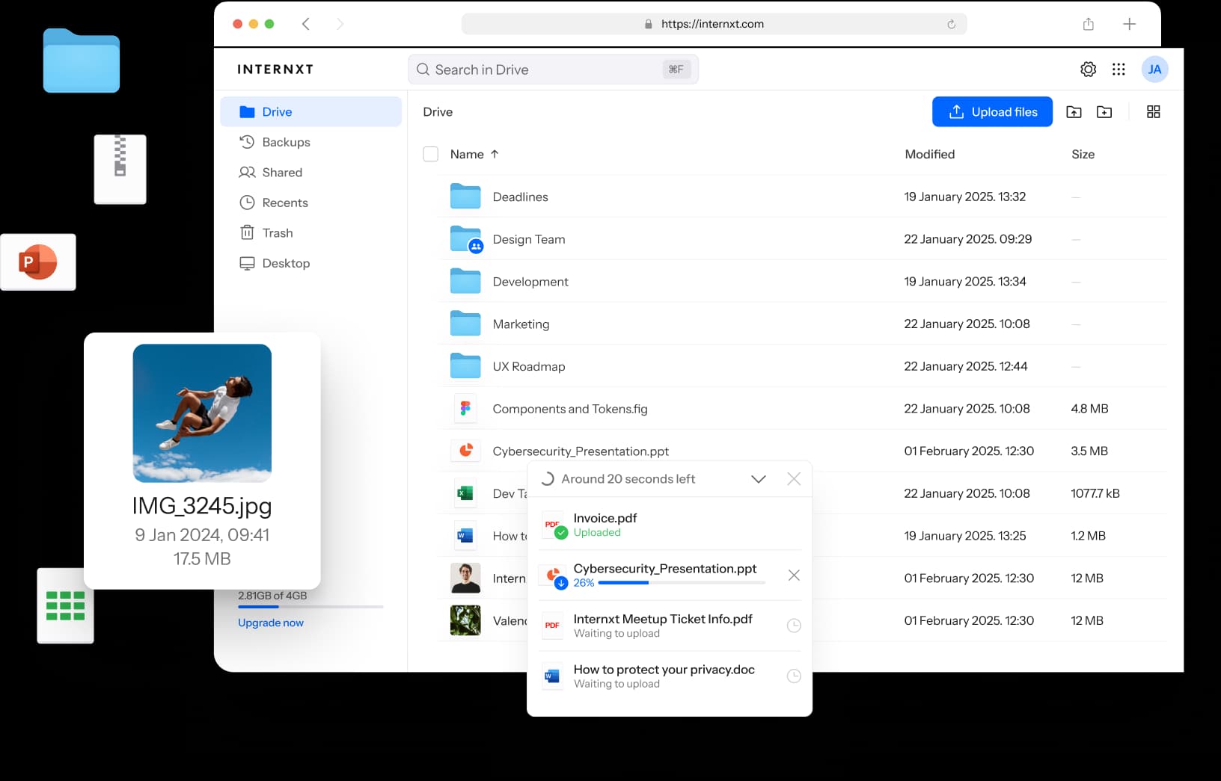Image resolution: width=1221 pixels, height=781 pixels.
Task: Collapse the upload progress panel chevron
Action: coord(758,478)
